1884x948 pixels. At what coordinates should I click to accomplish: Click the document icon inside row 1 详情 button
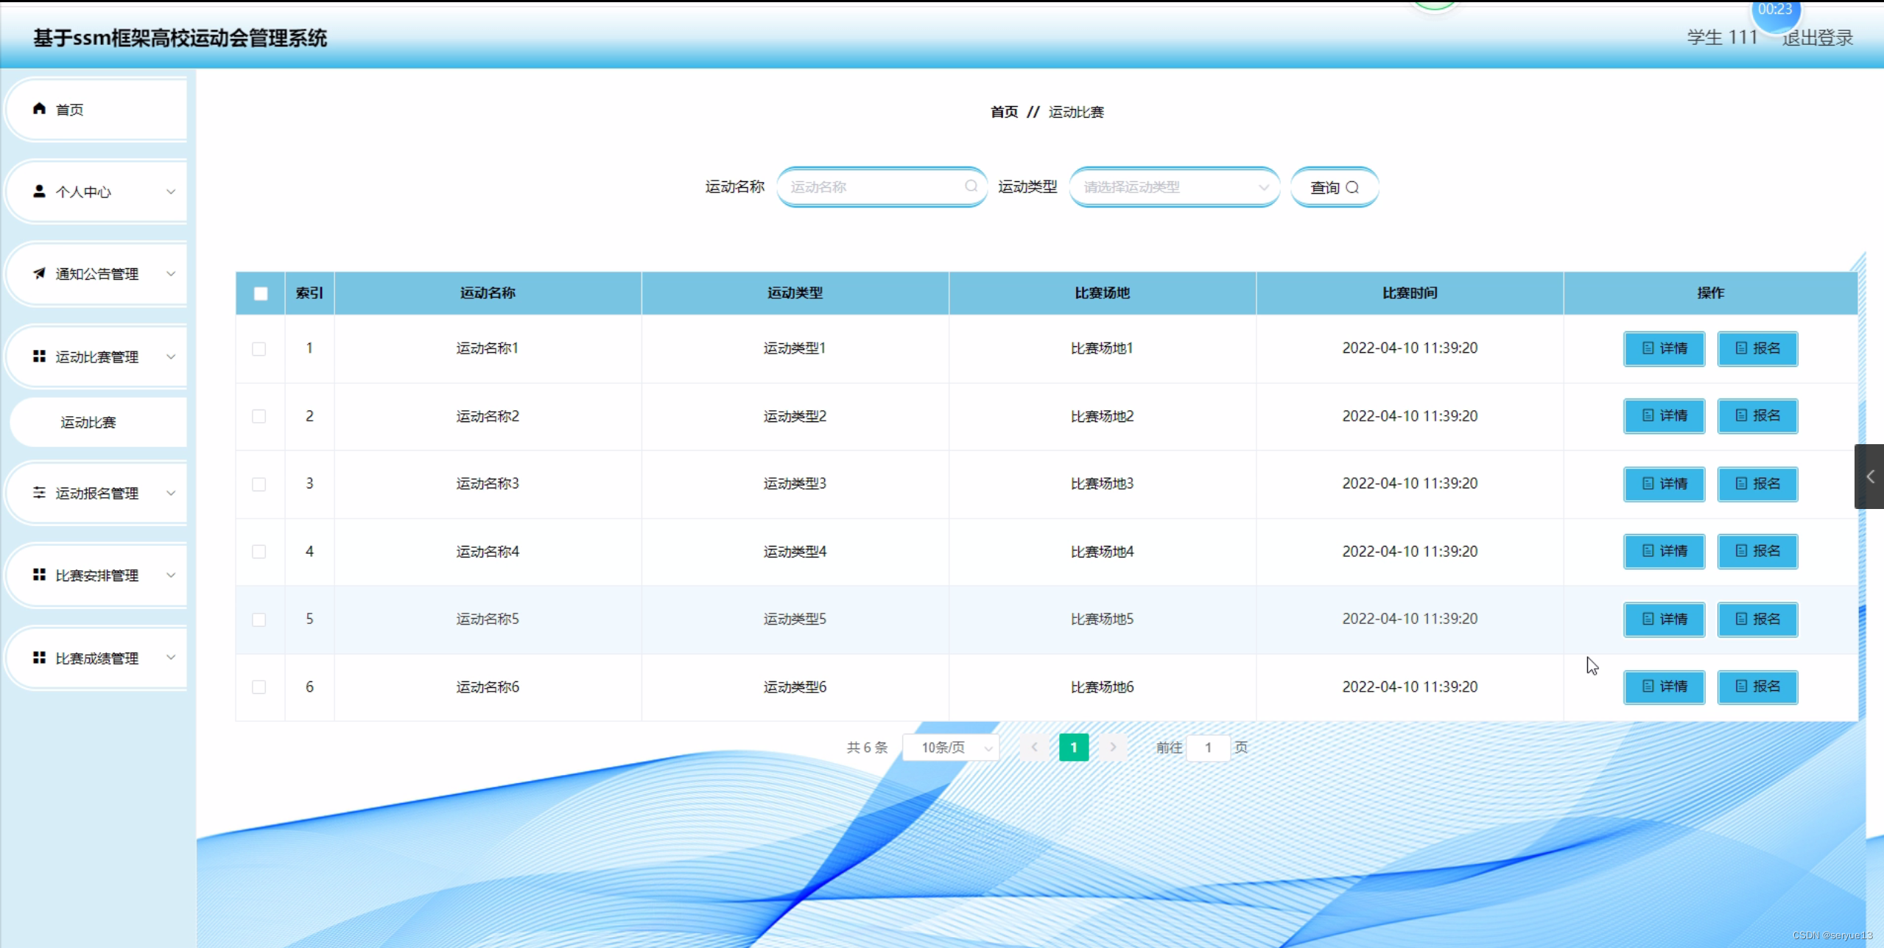click(1649, 348)
